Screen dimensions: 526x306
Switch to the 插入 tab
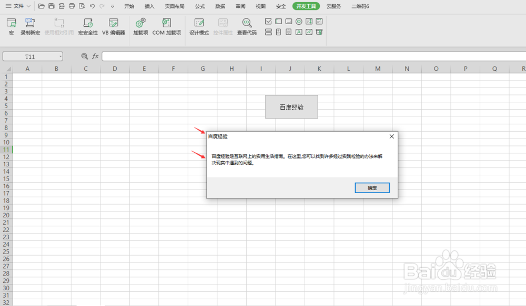point(149,6)
